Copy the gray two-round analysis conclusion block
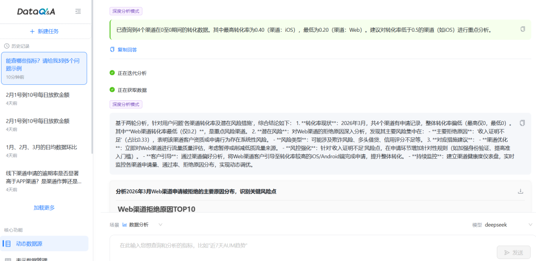This screenshot has width=536, height=261. [522, 123]
